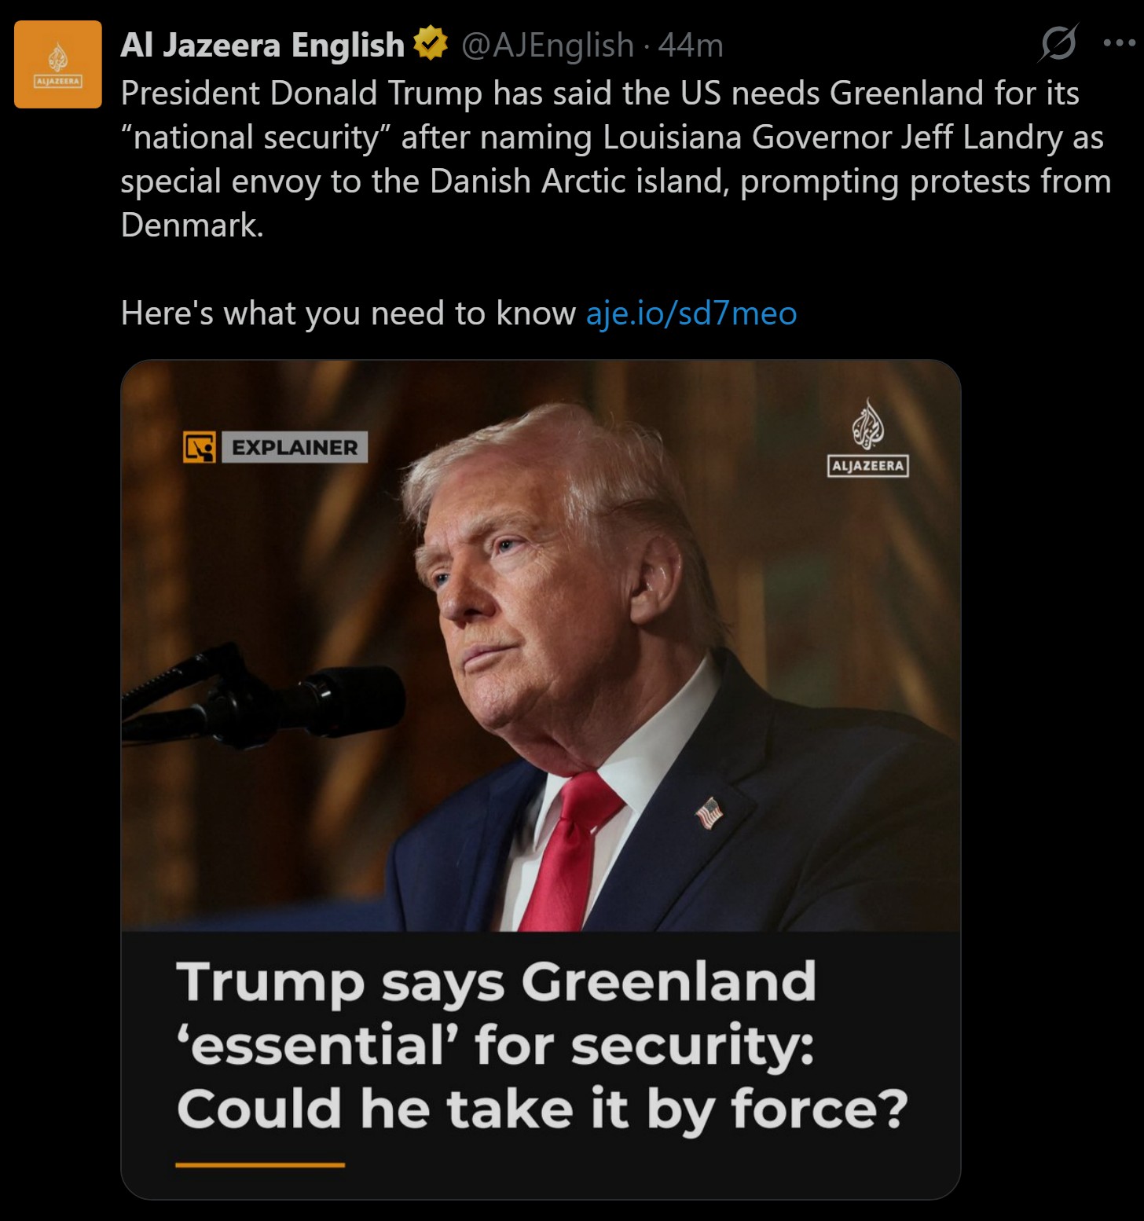Open the Al Jazeera English profile avatar
The height and width of the screenshot is (1221, 1144).
(x=58, y=64)
